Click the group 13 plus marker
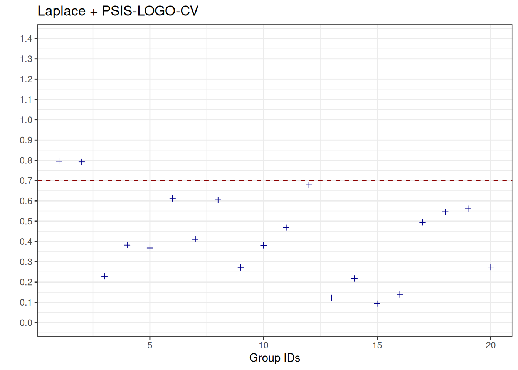The width and height of the screenshot is (518, 370). [x=332, y=298]
